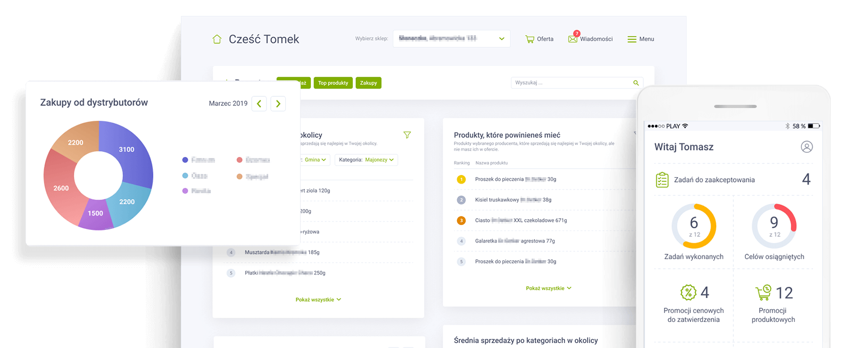The height and width of the screenshot is (348, 860).
Task: Open the Gmina filter dropdown
Action: coord(316,160)
